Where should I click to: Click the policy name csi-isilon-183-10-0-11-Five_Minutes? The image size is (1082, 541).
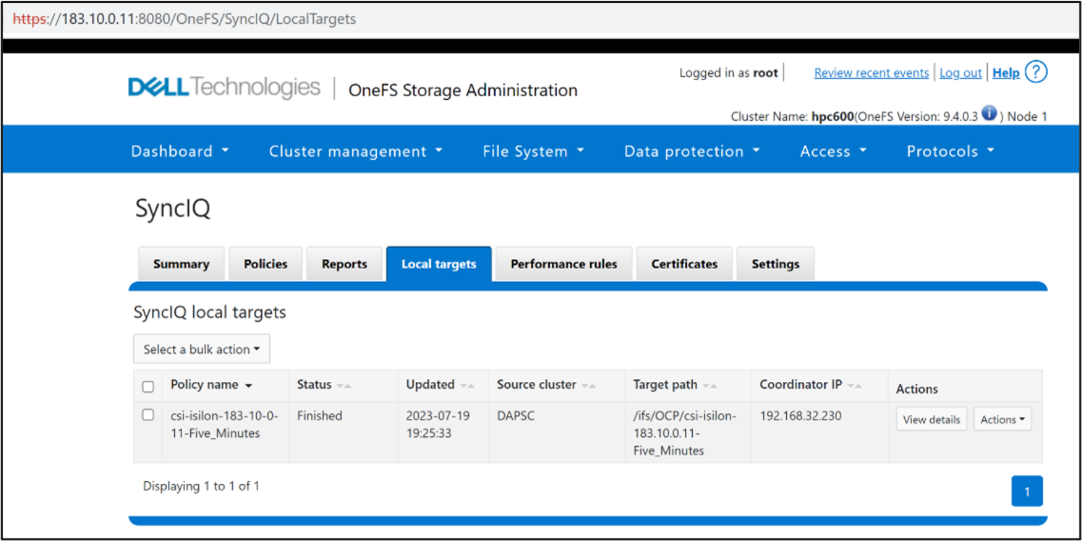click(225, 424)
